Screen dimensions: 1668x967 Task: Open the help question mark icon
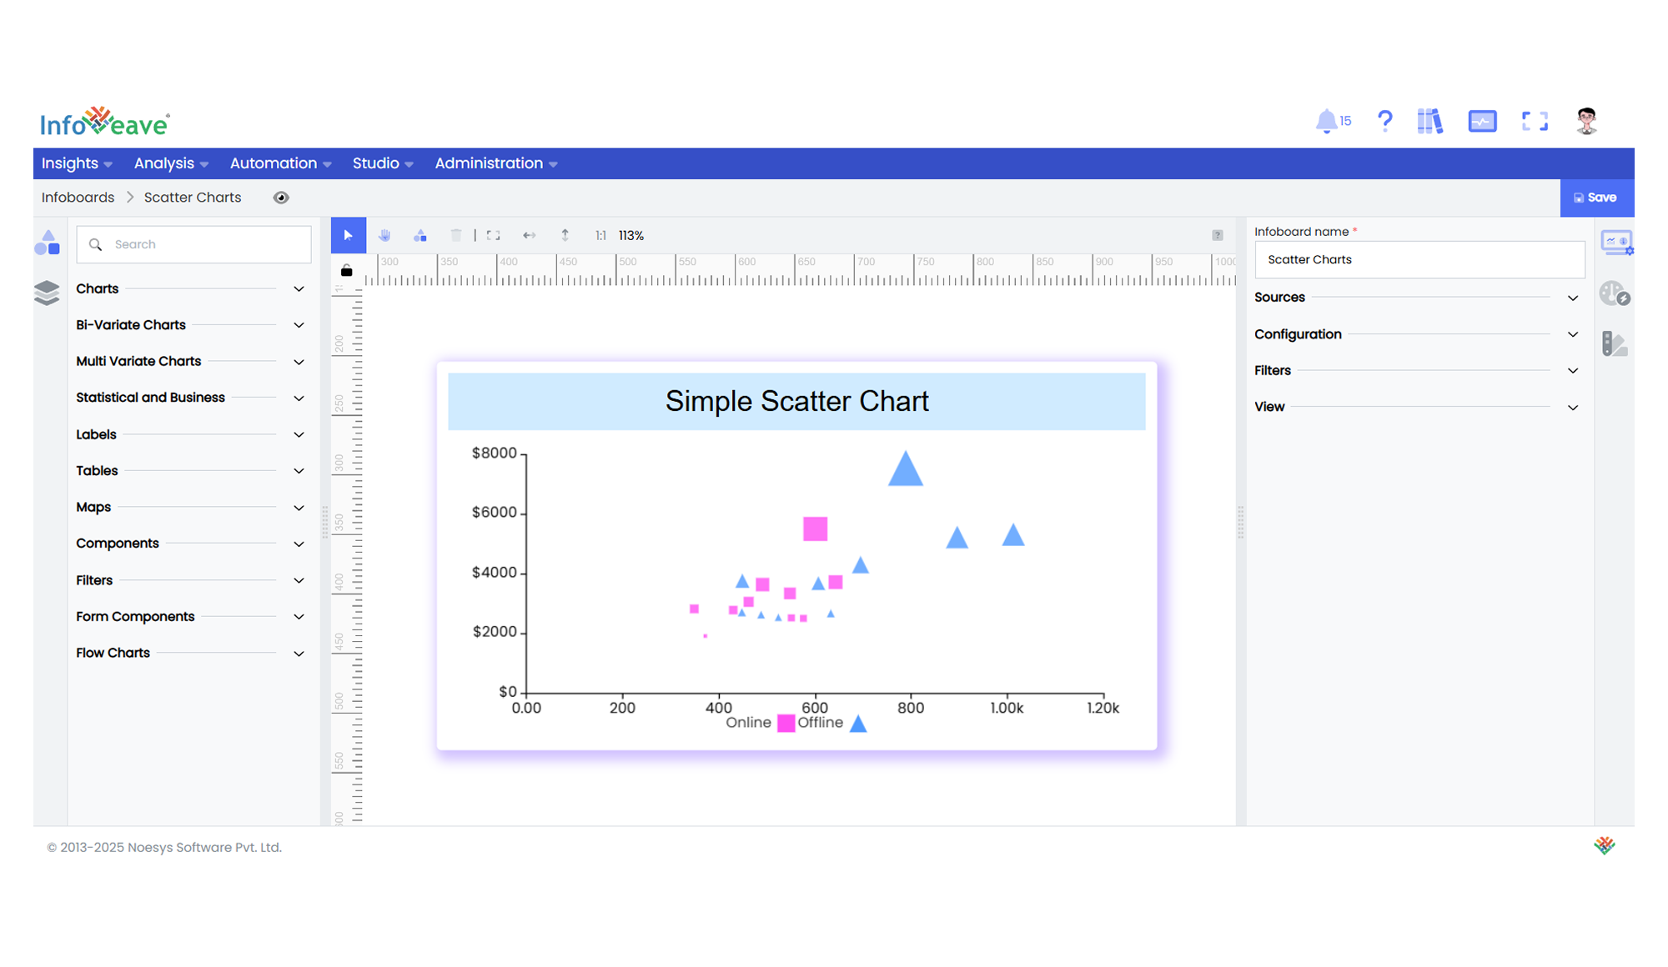pyautogui.click(x=1385, y=122)
